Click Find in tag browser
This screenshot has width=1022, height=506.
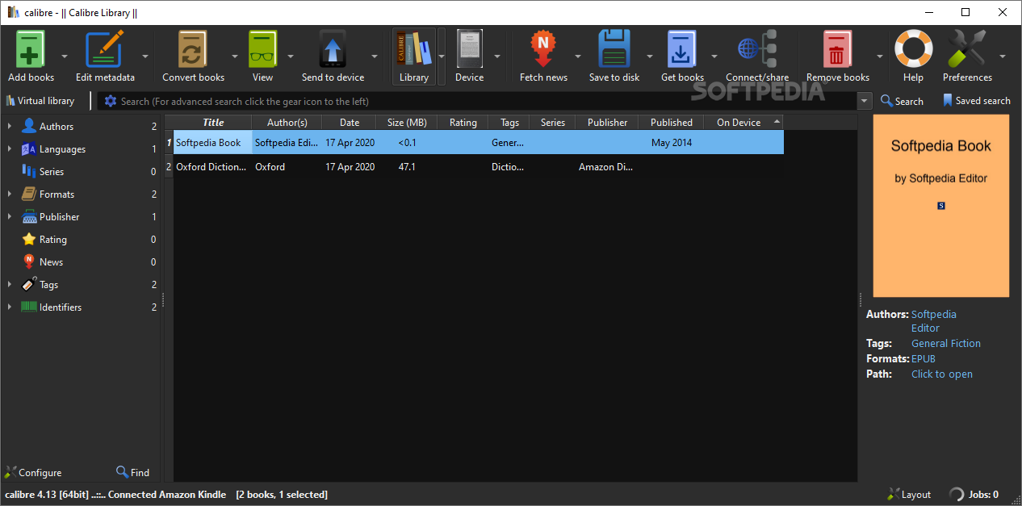pyautogui.click(x=132, y=473)
